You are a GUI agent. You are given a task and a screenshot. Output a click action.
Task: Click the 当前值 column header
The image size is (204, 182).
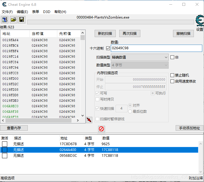pyautogui.click(x=43, y=34)
